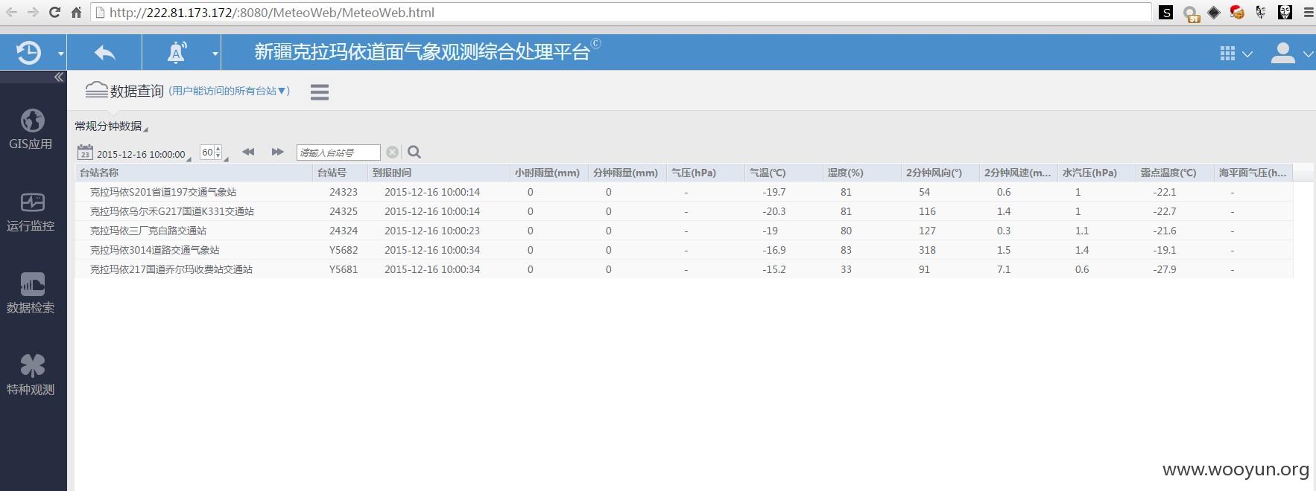Click timestamp 2015-12-16 10:00:23
The image size is (1316, 491).
(432, 231)
